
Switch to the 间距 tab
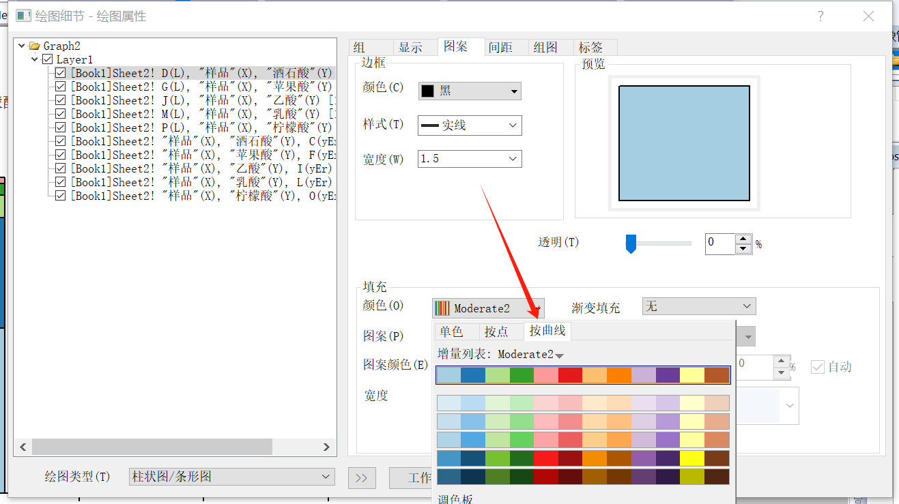500,47
